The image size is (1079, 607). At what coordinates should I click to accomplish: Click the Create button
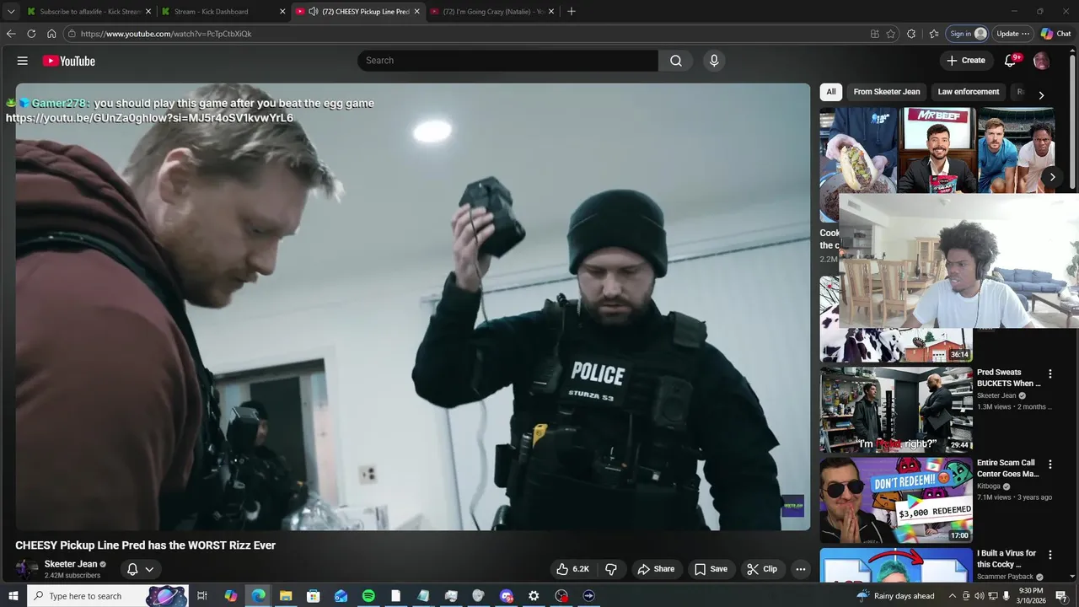coord(966,61)
